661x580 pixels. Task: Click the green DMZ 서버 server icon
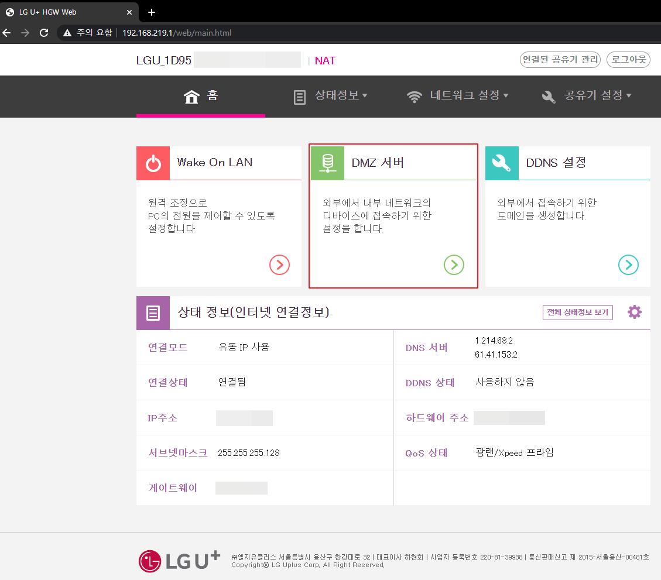click(x=327, y=163)
